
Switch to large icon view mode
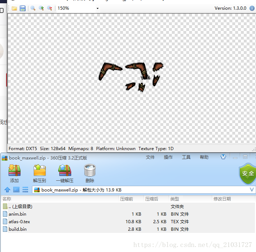(x=16, y=190)
